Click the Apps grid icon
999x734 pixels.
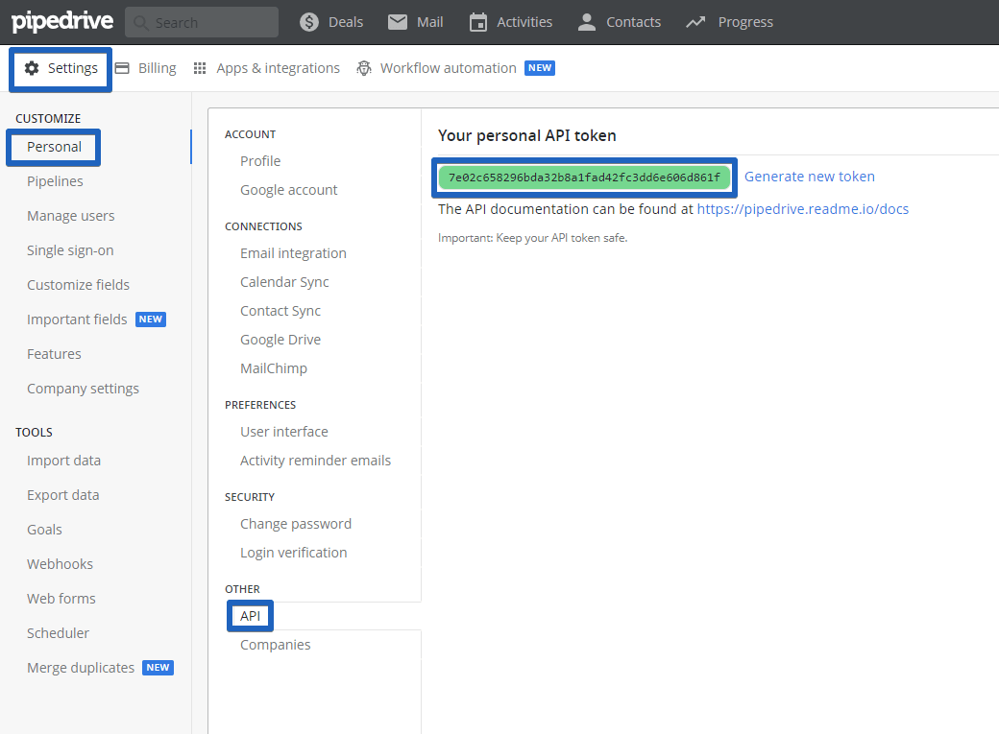tap(200, 68)
